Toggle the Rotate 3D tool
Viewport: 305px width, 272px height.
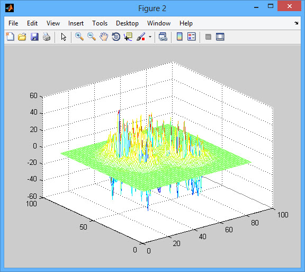116,37
